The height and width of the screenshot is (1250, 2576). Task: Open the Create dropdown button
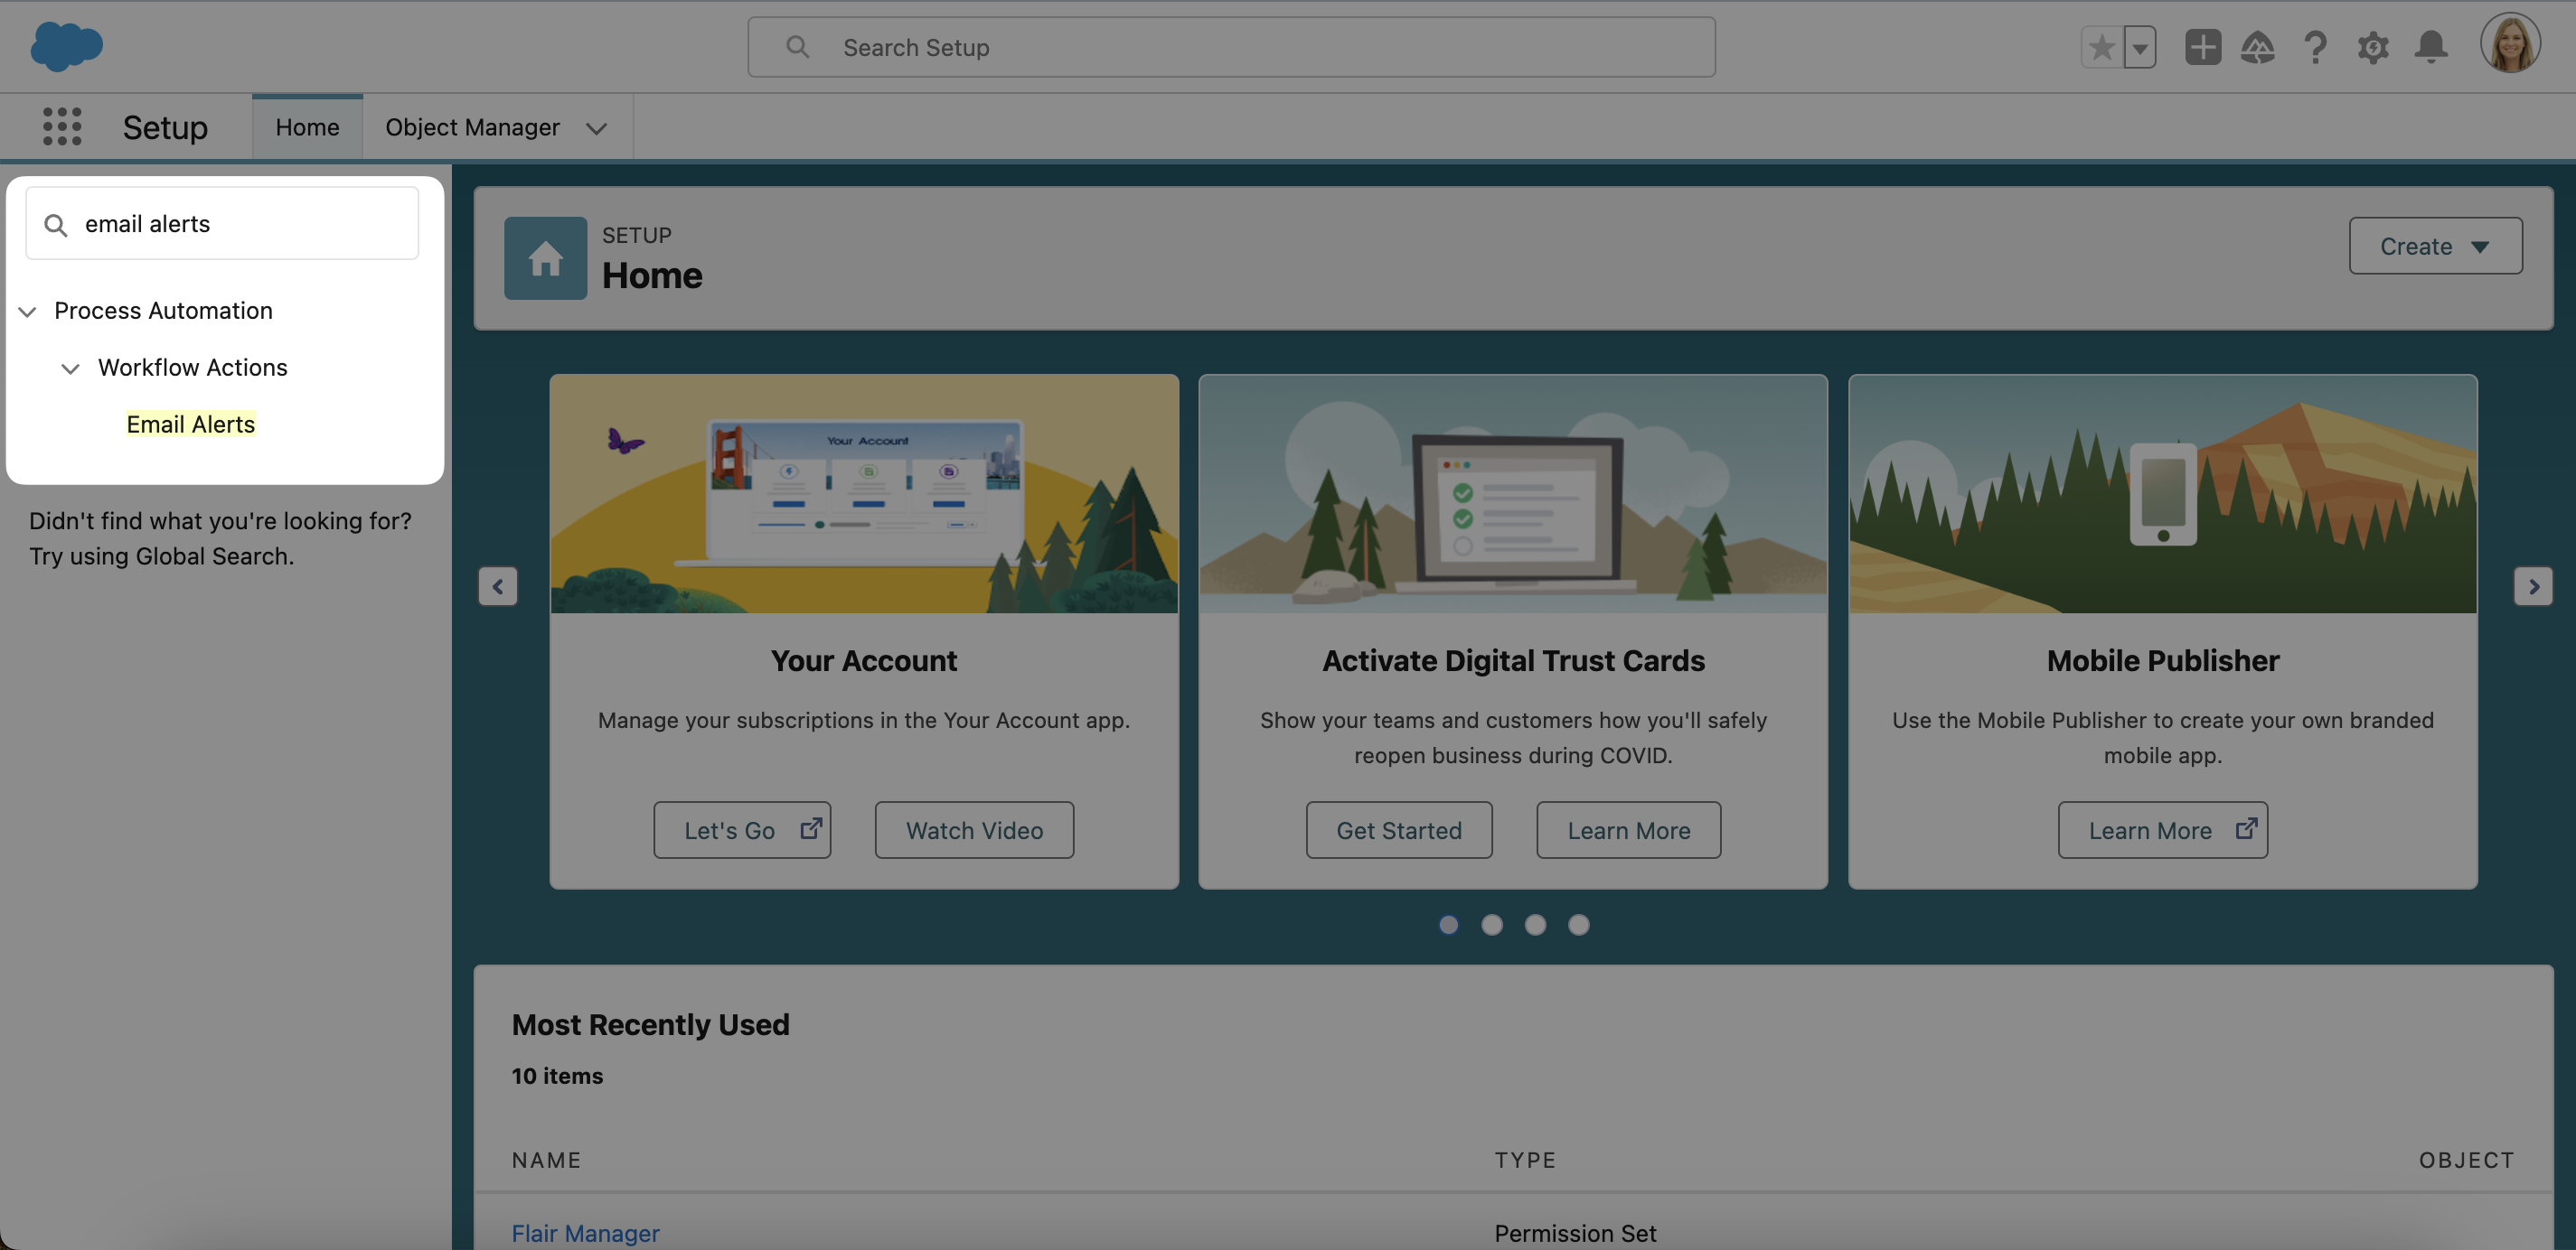coord(2435,246)
